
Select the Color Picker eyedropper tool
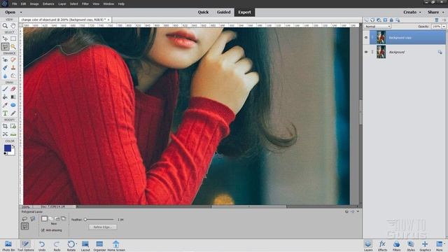tap(5, 105)
